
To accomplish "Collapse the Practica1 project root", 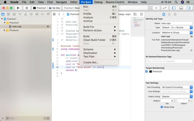I will 2,19.
